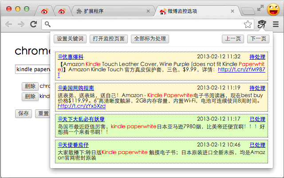Viewport: 284px width, 178px height.
Task: Close the 扩展程序 tab
Action: (x=148, y=11)
